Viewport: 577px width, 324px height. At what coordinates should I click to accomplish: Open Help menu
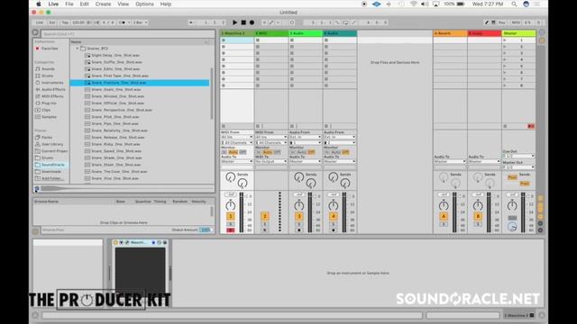pos(166,4)
